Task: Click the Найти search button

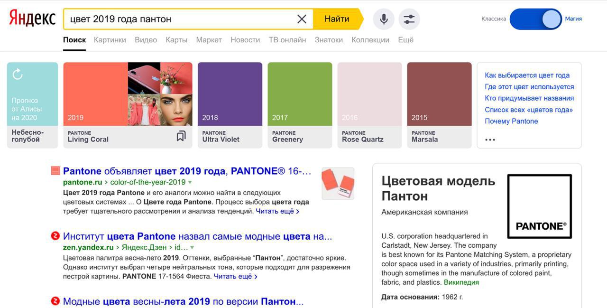Action: click(x=337, y=19)
